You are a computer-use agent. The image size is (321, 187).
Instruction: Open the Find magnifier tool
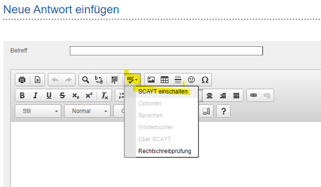[86, 80]
